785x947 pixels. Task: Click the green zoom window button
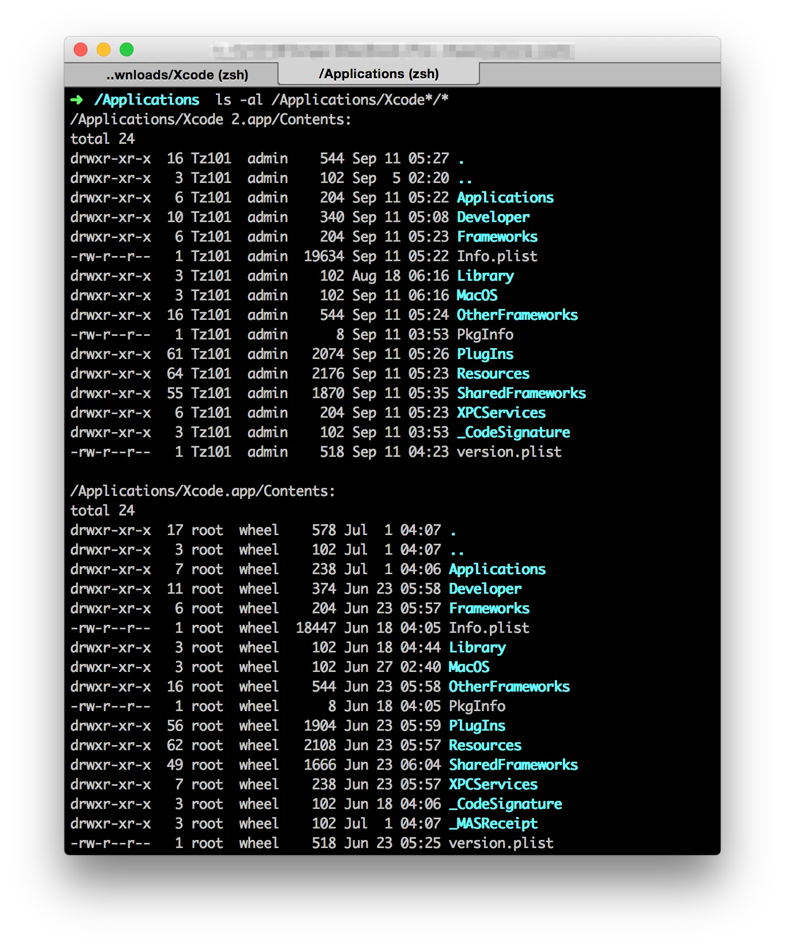coord(127,50)
